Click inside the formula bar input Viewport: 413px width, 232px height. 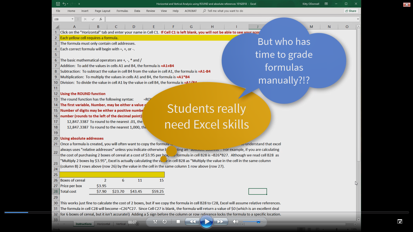pos(230,19)
